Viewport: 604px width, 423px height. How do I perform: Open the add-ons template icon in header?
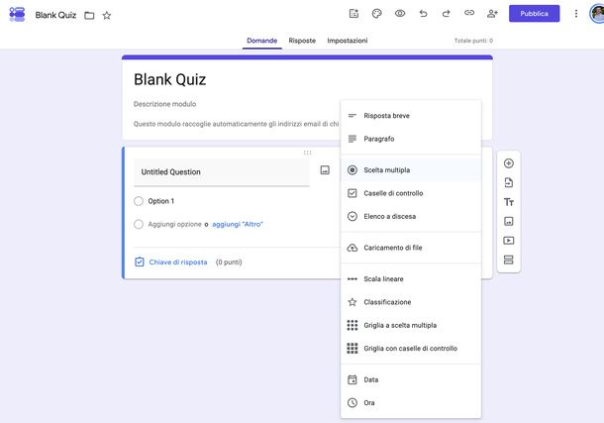pos(353,14)
